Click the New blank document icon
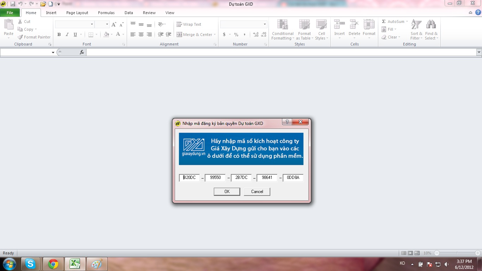Viewport: 482px width, 271px height. coord(50,4)
